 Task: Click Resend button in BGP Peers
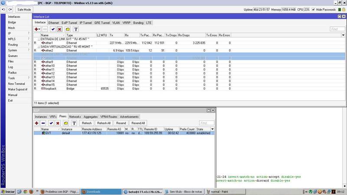click(x=121, y=123)
